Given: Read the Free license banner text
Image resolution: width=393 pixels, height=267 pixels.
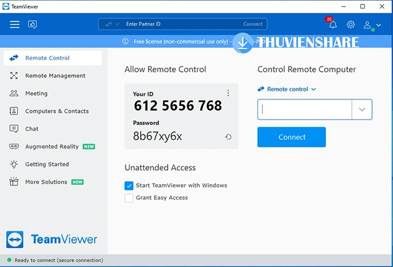Looking at the screenshot, I should click(x=181, y=42).
